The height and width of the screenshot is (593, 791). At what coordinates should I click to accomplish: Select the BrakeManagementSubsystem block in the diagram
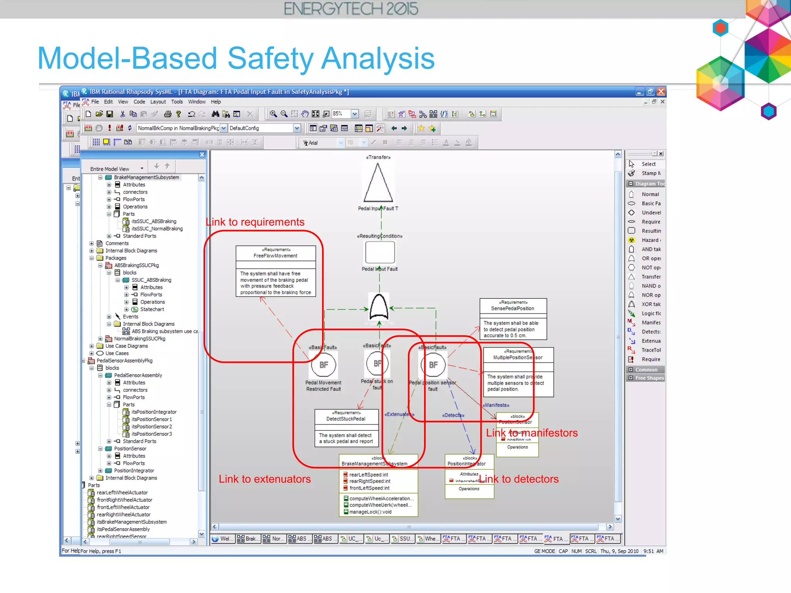click(379, 486)
